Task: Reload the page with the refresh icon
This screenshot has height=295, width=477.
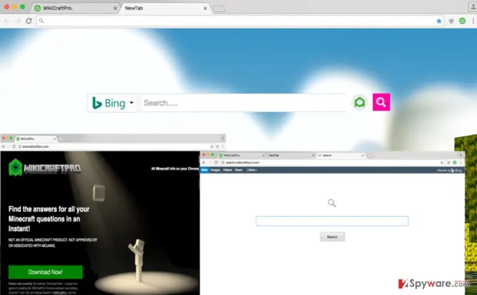Action: click(x=29, y=21)
